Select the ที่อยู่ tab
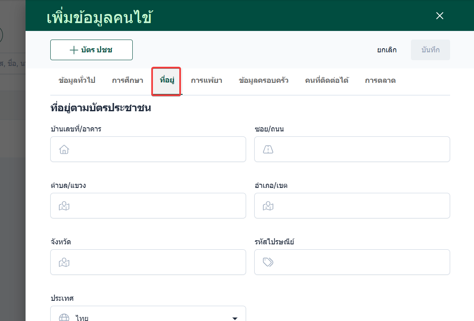The image size is (474, 321). [x=167, y=80]
